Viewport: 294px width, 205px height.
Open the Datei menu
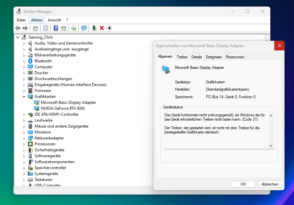pyautogui.click(x=21, y=20)
